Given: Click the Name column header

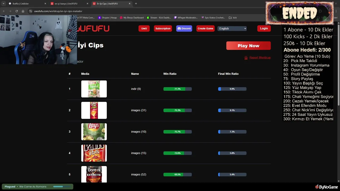Looking at the screenshot, I should [x=135, y=74].
